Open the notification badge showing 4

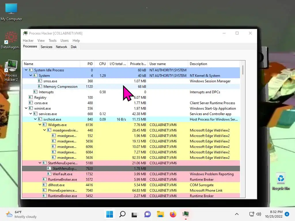click(287, 214)
